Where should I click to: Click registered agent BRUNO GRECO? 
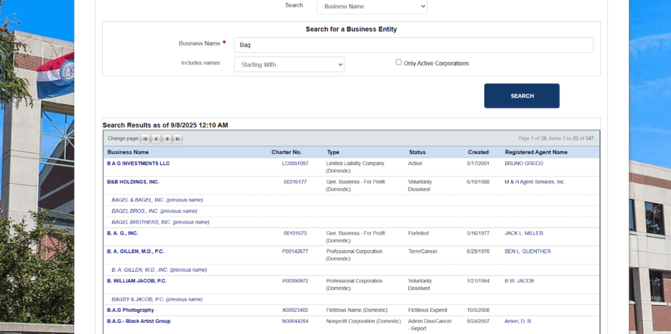[524, 164]
